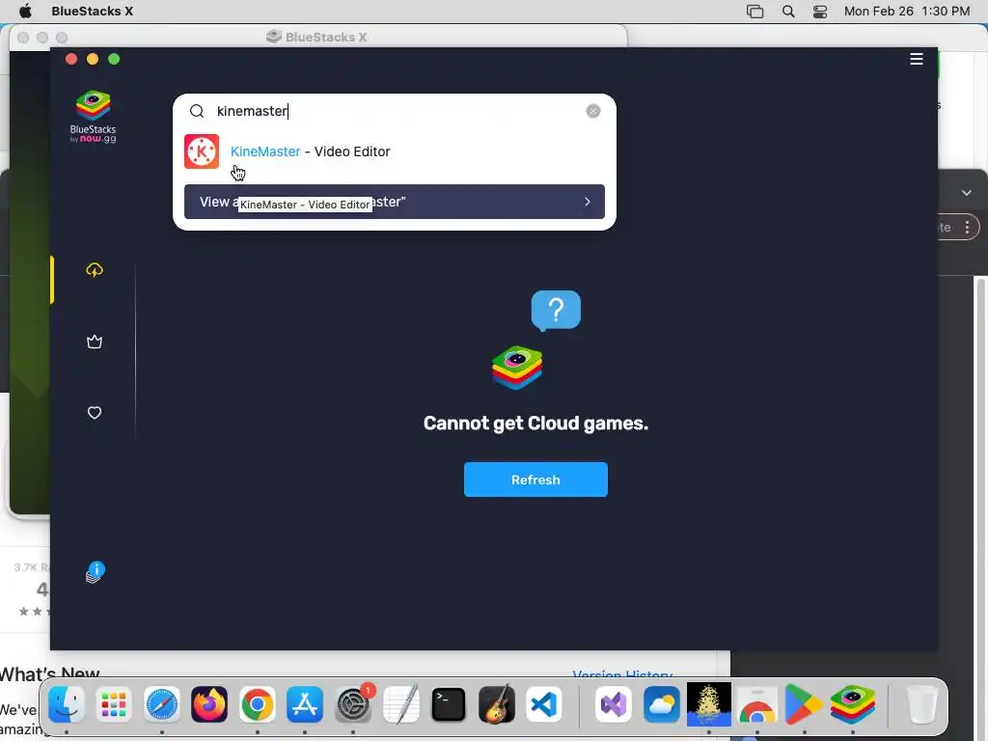Expand the chevron in the background window
988x741 pixels.
coord(967,193)
